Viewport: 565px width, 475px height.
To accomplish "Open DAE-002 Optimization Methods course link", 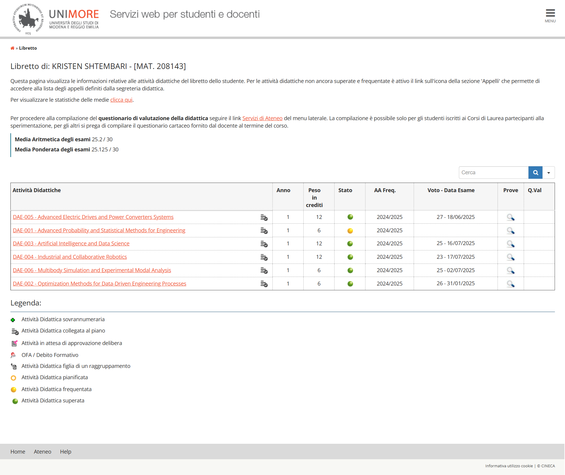I will point(100,284).
